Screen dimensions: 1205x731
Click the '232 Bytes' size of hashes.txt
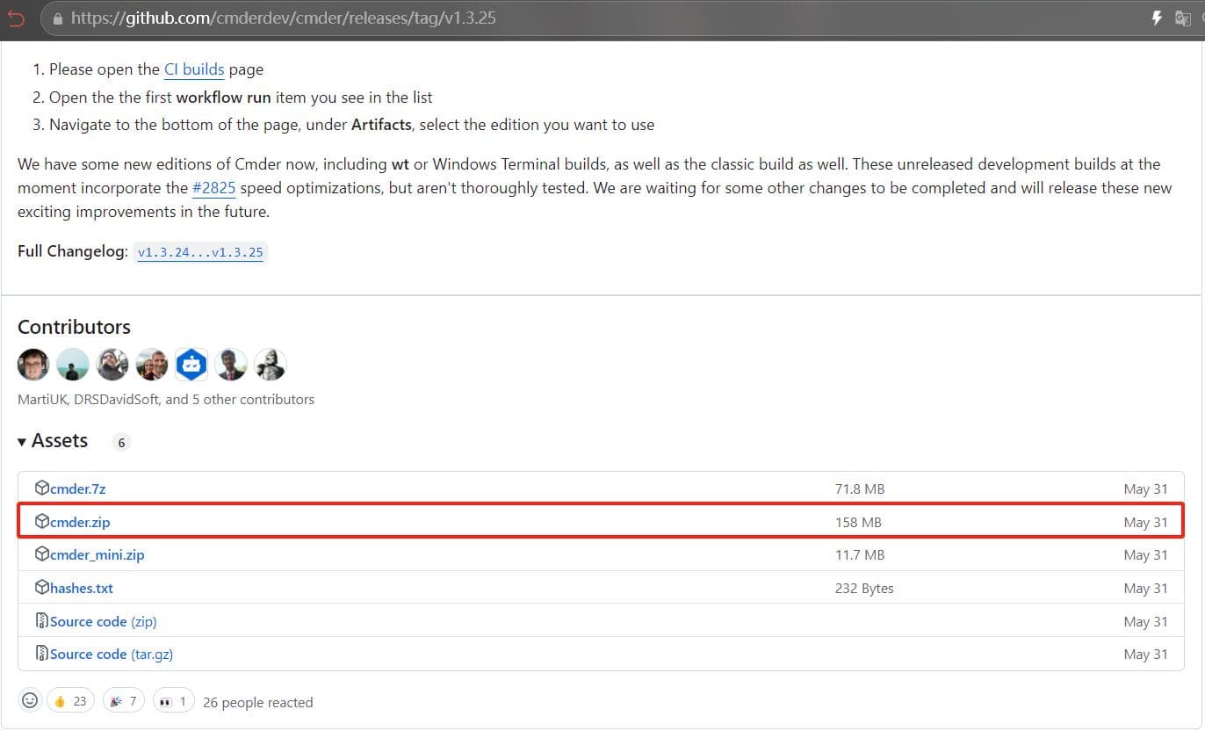click(x=864, y=589)
